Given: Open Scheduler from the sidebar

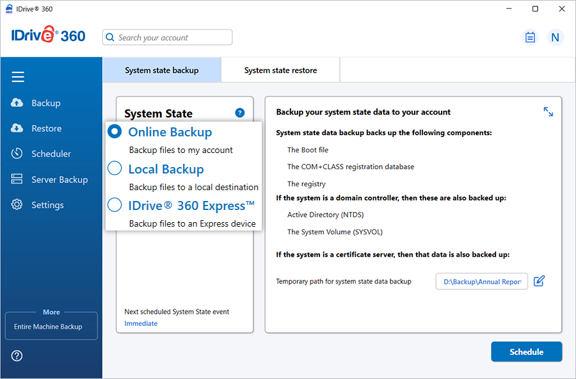Looking at the screenshot, I should (x=51, y=154).
